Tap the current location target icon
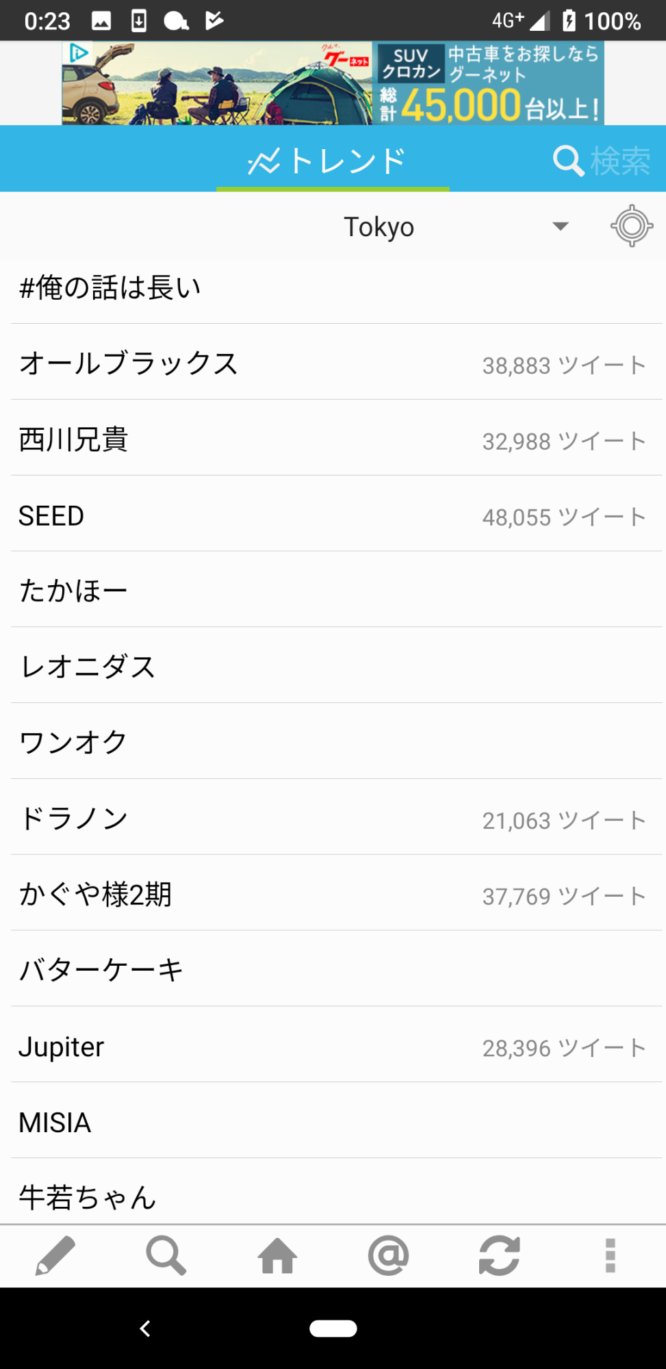Screen dimensions: 666x1369 coord(631,226)
